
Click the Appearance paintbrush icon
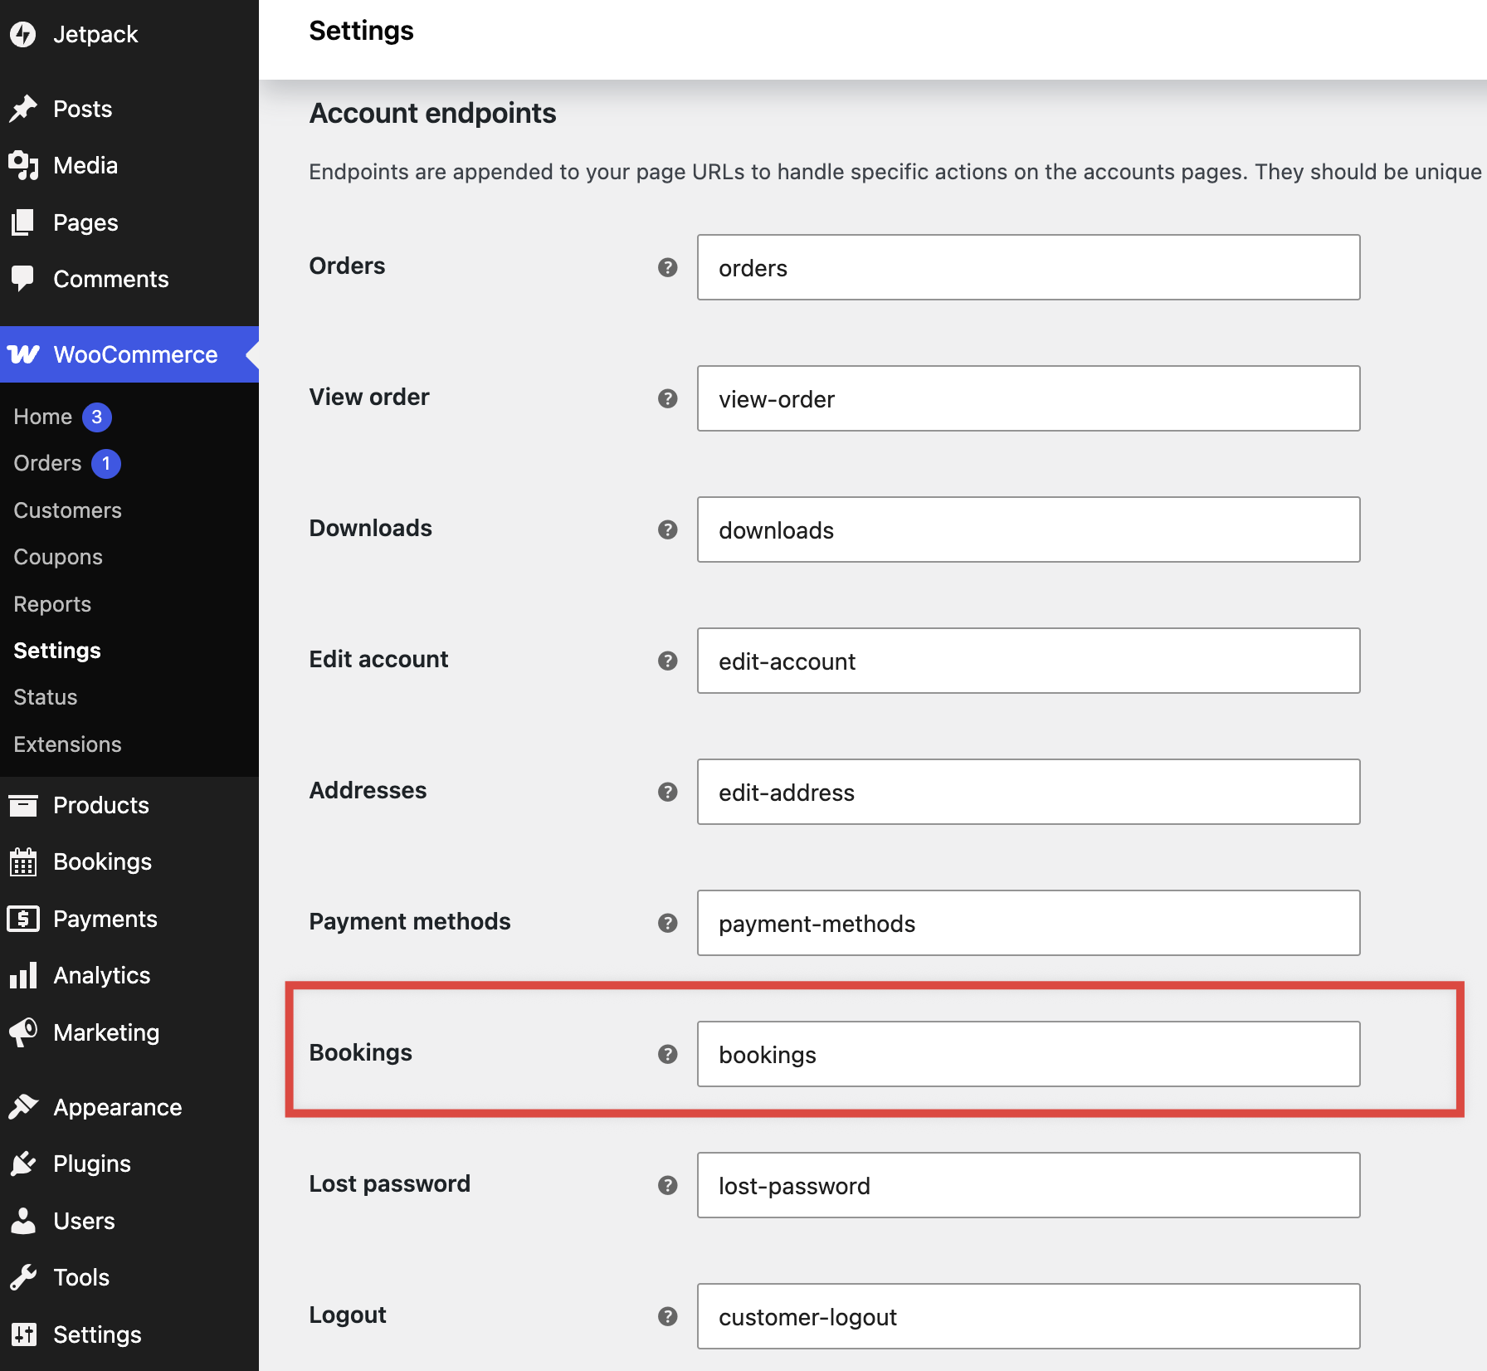pyautogui.click(x=23, y=1107)
